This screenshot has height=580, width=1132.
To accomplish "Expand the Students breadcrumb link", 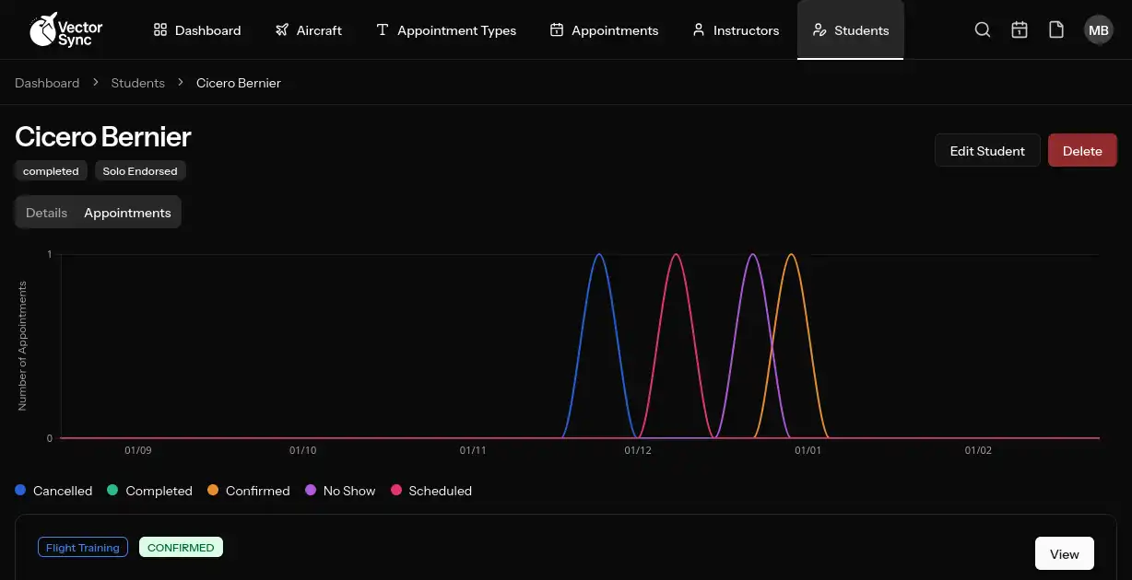I will 137,83.
